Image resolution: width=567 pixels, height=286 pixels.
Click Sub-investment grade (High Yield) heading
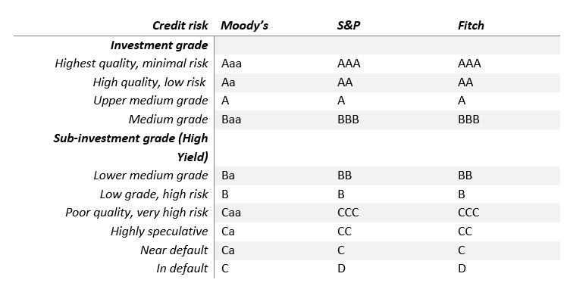tap(130, 148)
